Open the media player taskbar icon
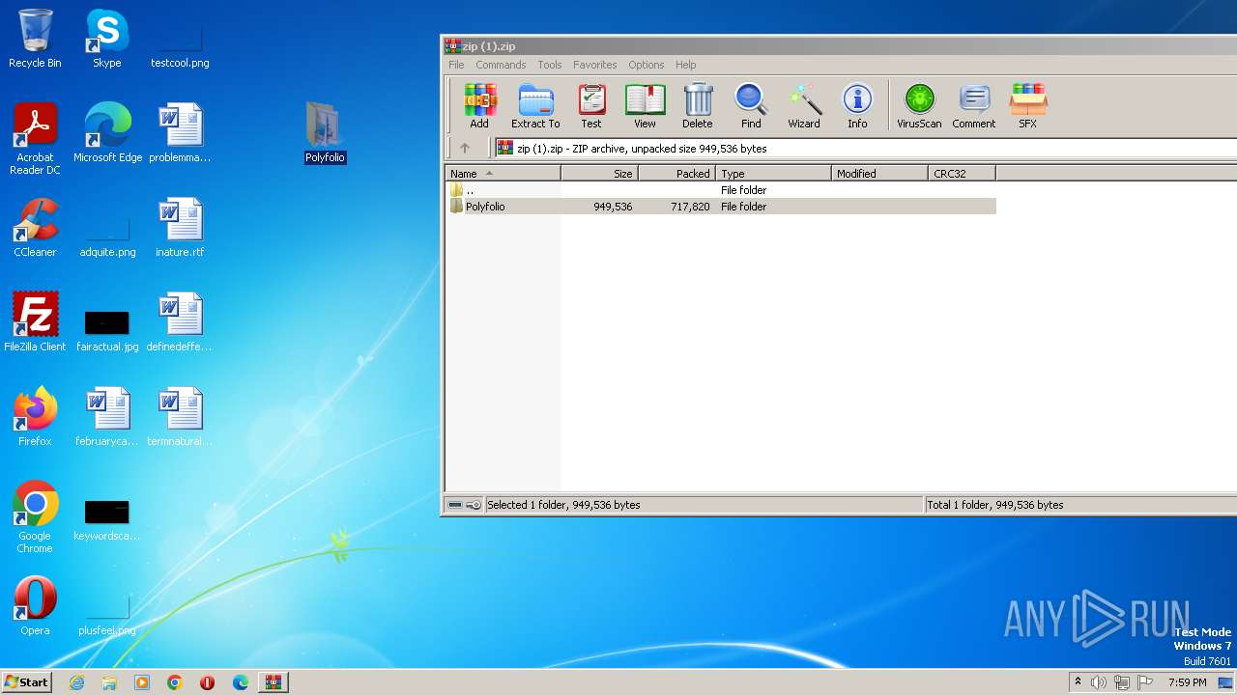Screen dimensions: 1237x695 (142, 682)
